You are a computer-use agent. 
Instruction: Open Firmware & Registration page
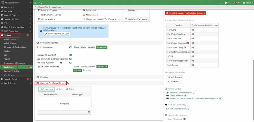click(15, 47)
